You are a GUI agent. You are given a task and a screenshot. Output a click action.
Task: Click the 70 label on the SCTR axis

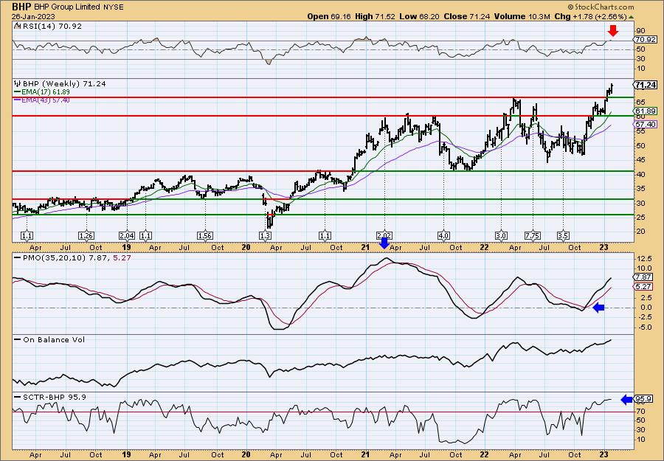[x=640, y=411]
